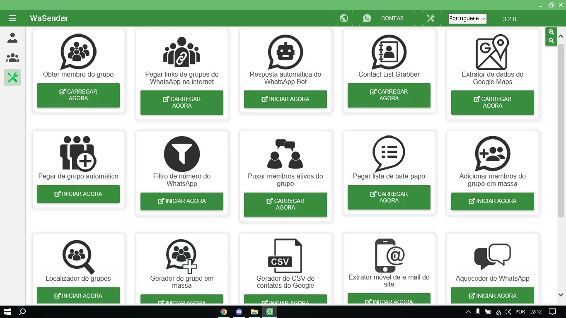Start the Resposta automática bot
Screen dimensions: 566x318
coord(285,99)
